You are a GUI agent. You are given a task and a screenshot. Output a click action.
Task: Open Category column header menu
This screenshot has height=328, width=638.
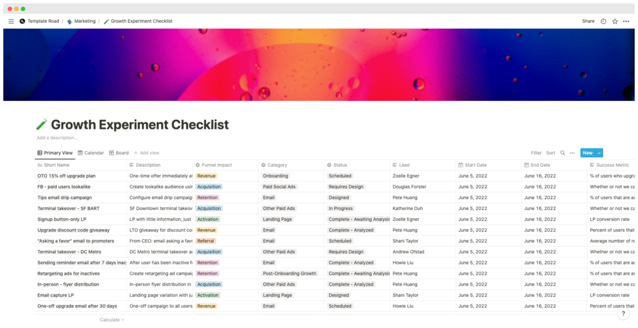click(291, 165)
